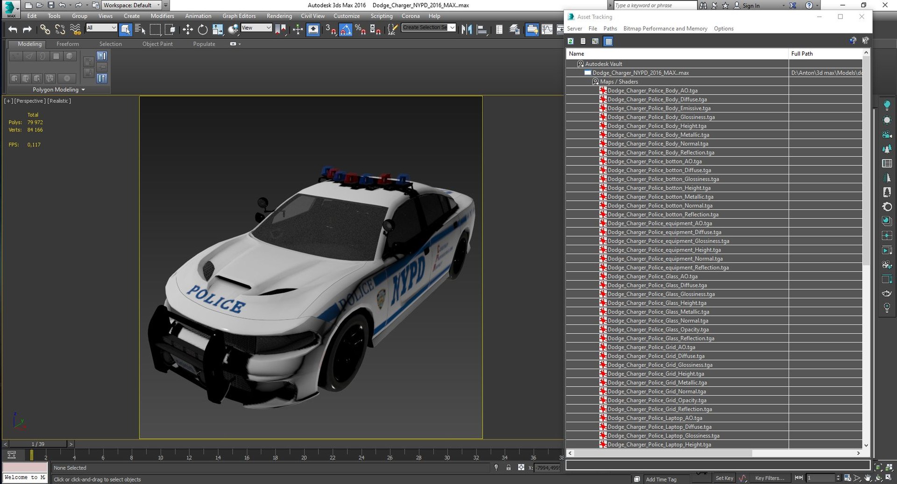Toggle Angle Snap on main toolbar
Viewport: 897px width, 484px height.
point(345,29)
